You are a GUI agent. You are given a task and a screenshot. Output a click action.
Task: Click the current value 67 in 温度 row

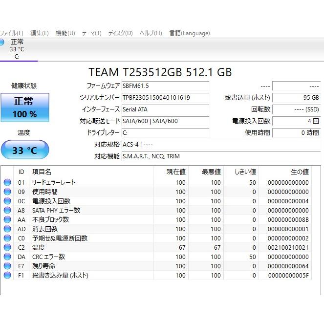pyautogui.click(x=182, y=248)
